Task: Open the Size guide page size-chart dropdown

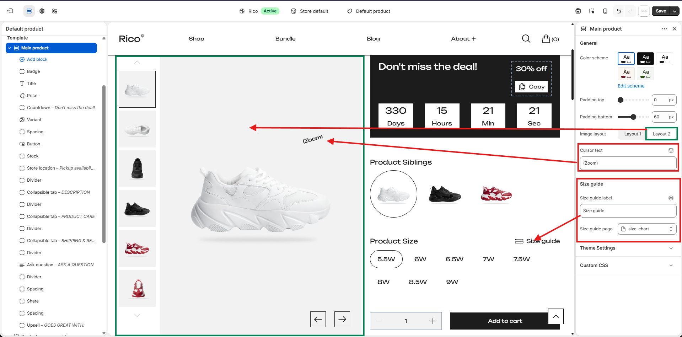Action: pos(647,229)
